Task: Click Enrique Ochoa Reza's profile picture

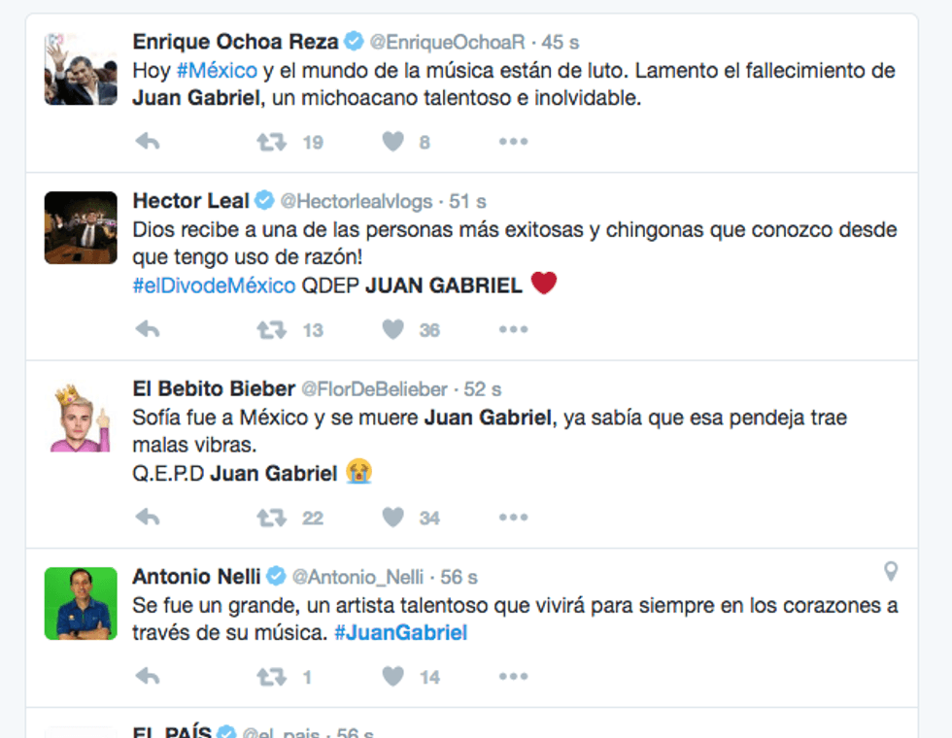Action: tap(78, 70)
